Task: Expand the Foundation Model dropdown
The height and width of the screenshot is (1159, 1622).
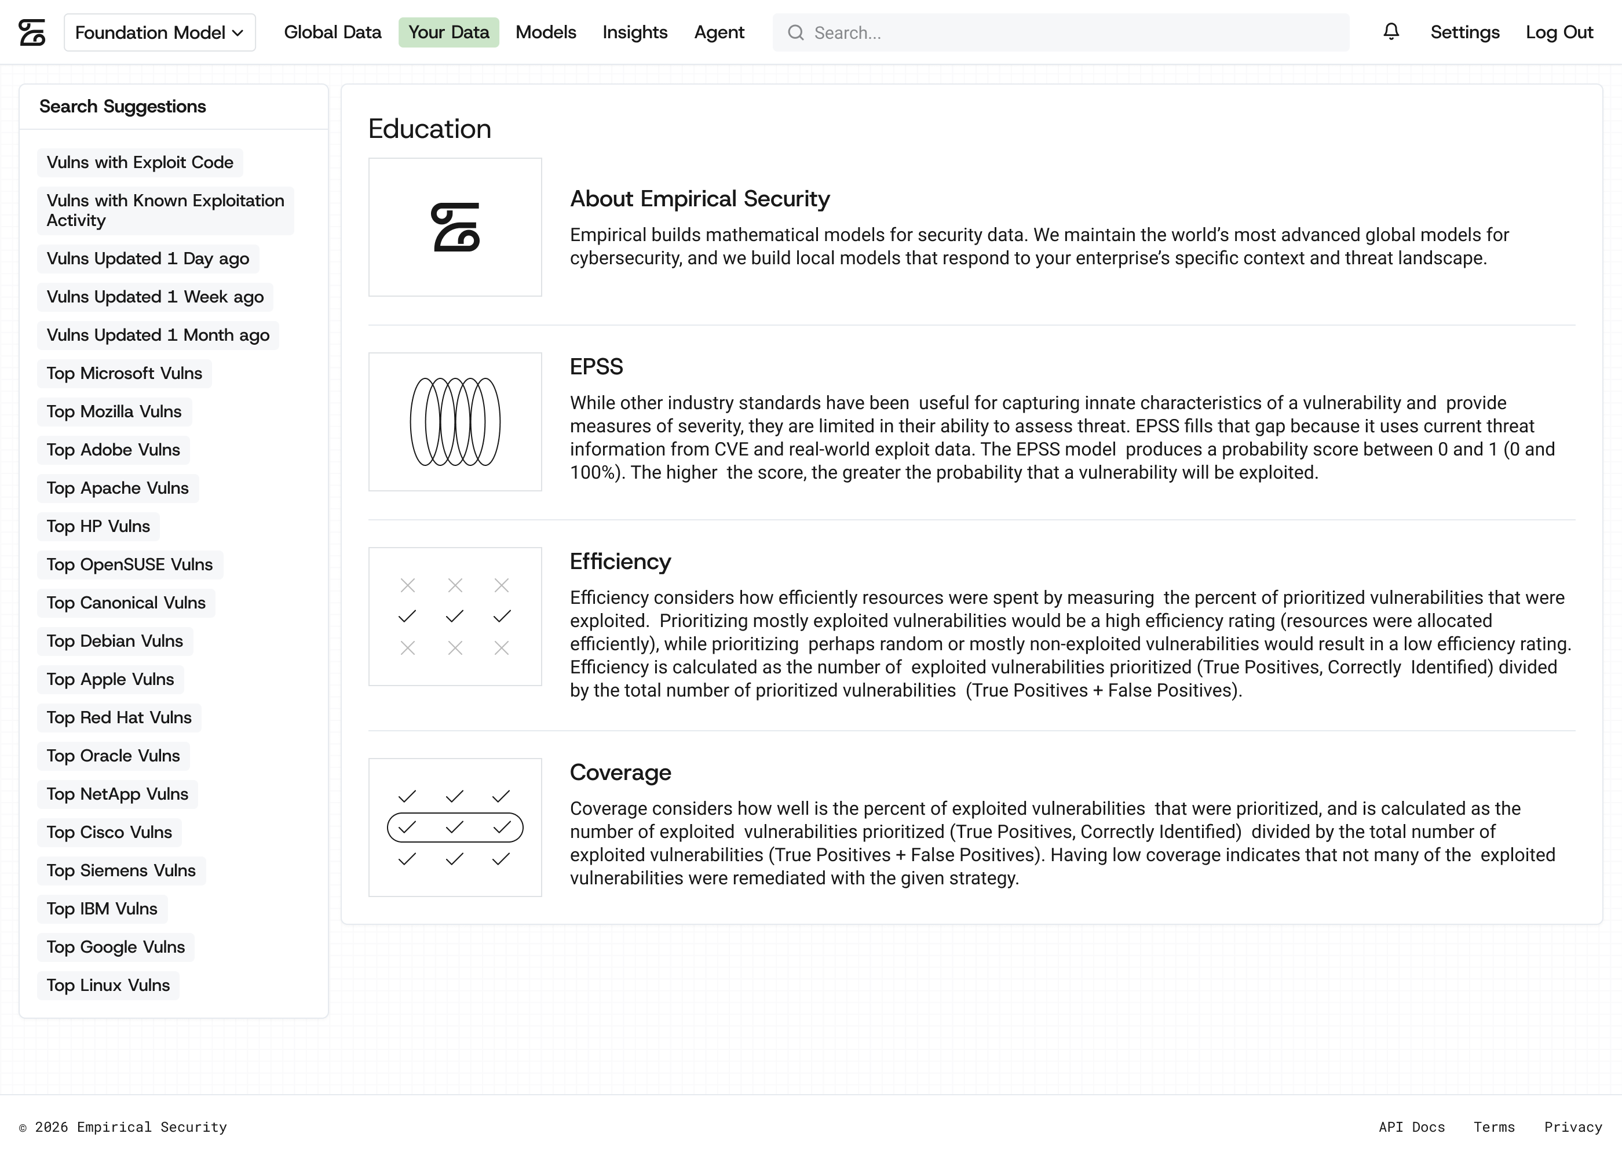Action: (160, 32)
